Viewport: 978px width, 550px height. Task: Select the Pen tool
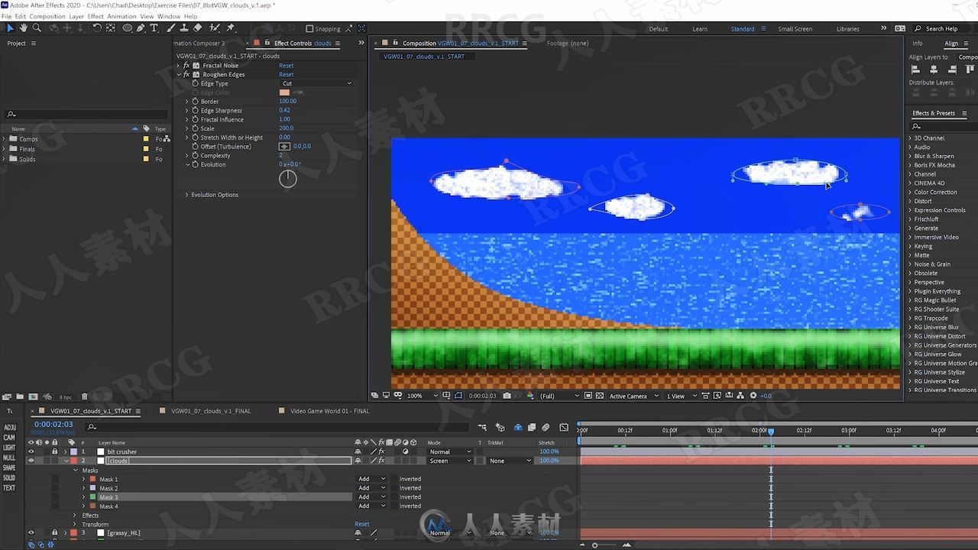coord(141,28)
